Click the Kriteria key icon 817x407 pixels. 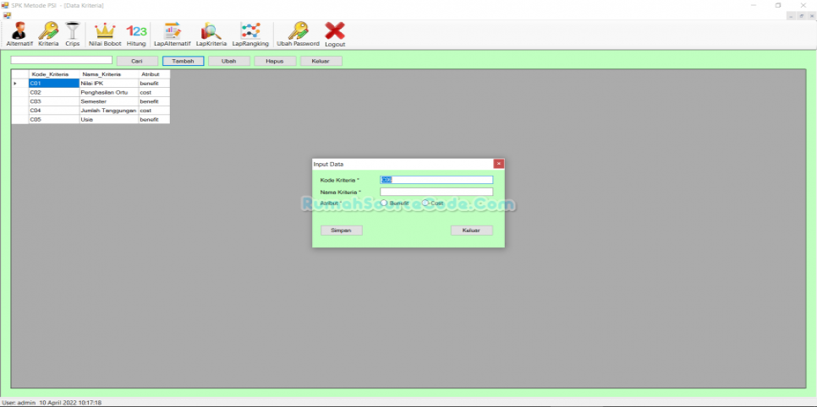point(48,32)
